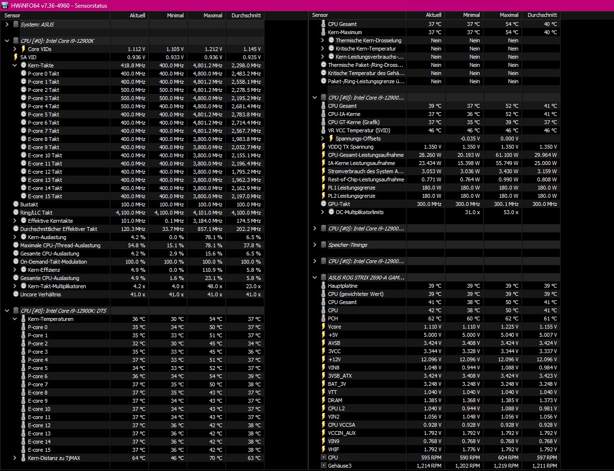Screen dimensions: 614x471
Task: Click the Uncore Verhältnis icon
Action: pos(16,294)
